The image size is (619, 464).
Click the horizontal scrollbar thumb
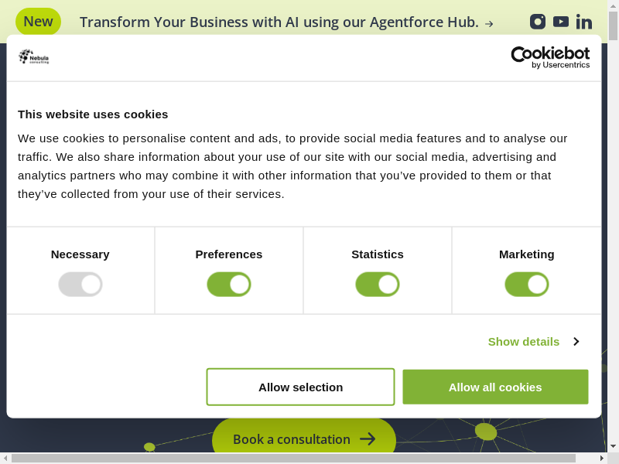coord(302,459)
